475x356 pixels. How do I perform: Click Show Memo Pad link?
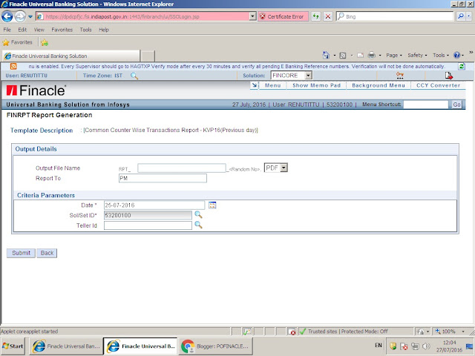317,85
